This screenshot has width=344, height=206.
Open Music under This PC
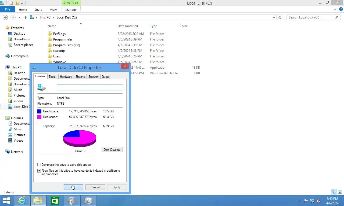tap(18, 90)
